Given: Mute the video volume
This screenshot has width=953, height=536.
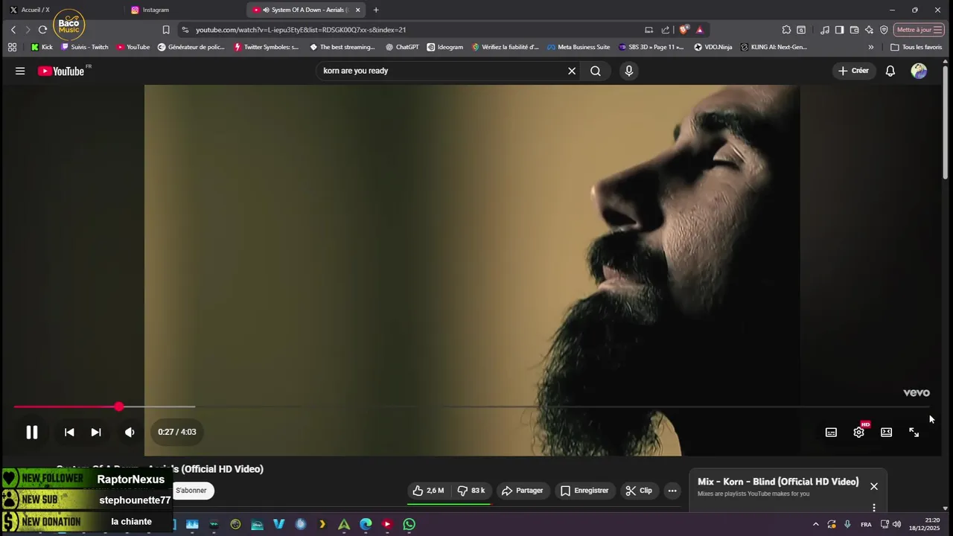Looking at the screenshot, I should coord(130,432).
